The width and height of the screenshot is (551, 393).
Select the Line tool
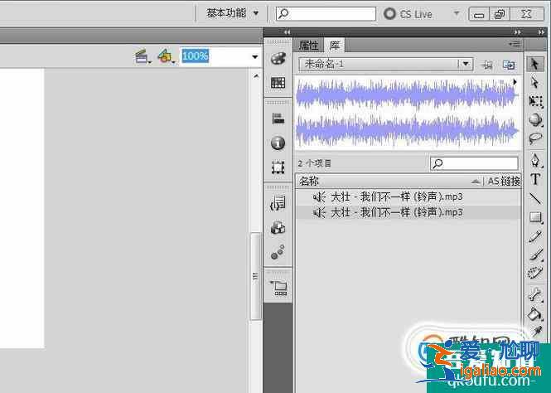(534, 198)
